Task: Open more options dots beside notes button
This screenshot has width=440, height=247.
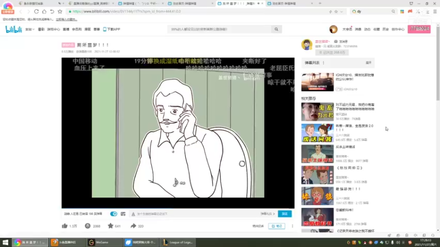Action: (293, 226)
